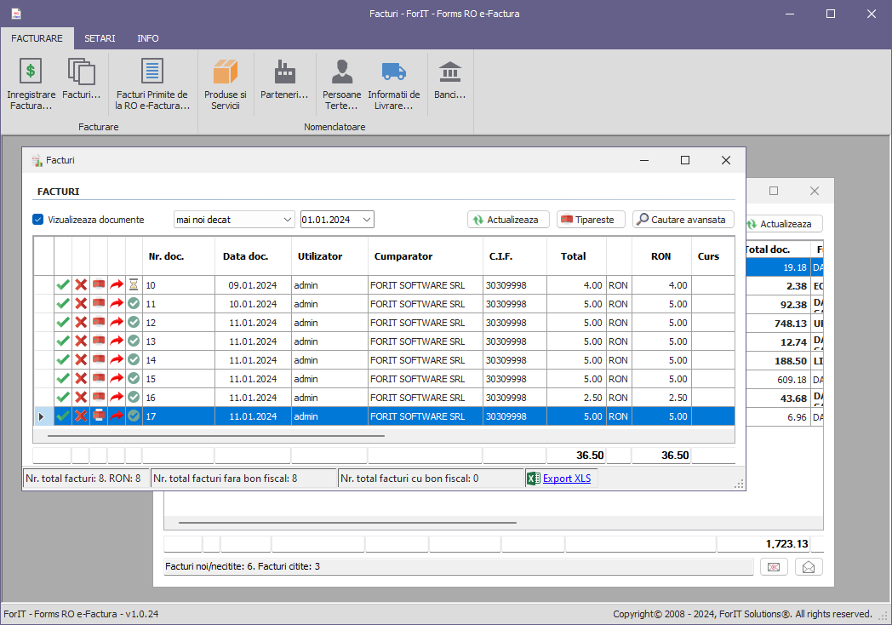Open the 01.01.2024 date picker dropdown

click(x=367, y=220)
